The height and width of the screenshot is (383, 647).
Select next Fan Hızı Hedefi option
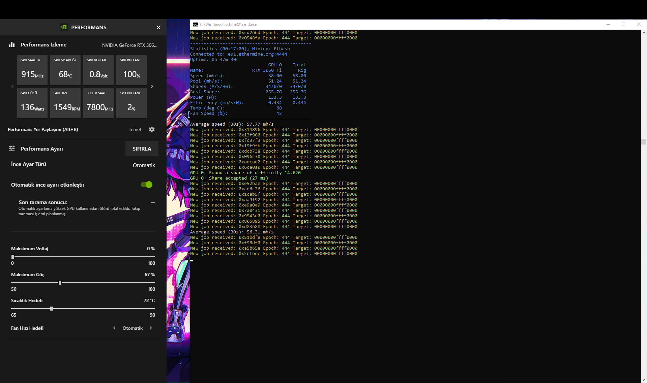click(x=151, y=328)
